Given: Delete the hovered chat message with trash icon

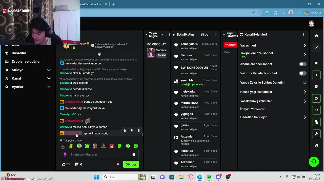Looking at the screenshot, I should 138,130.
